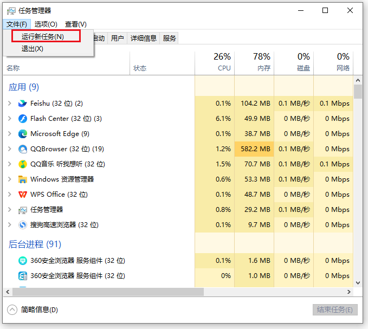Sort by the CPU column header

coord(215,63)
